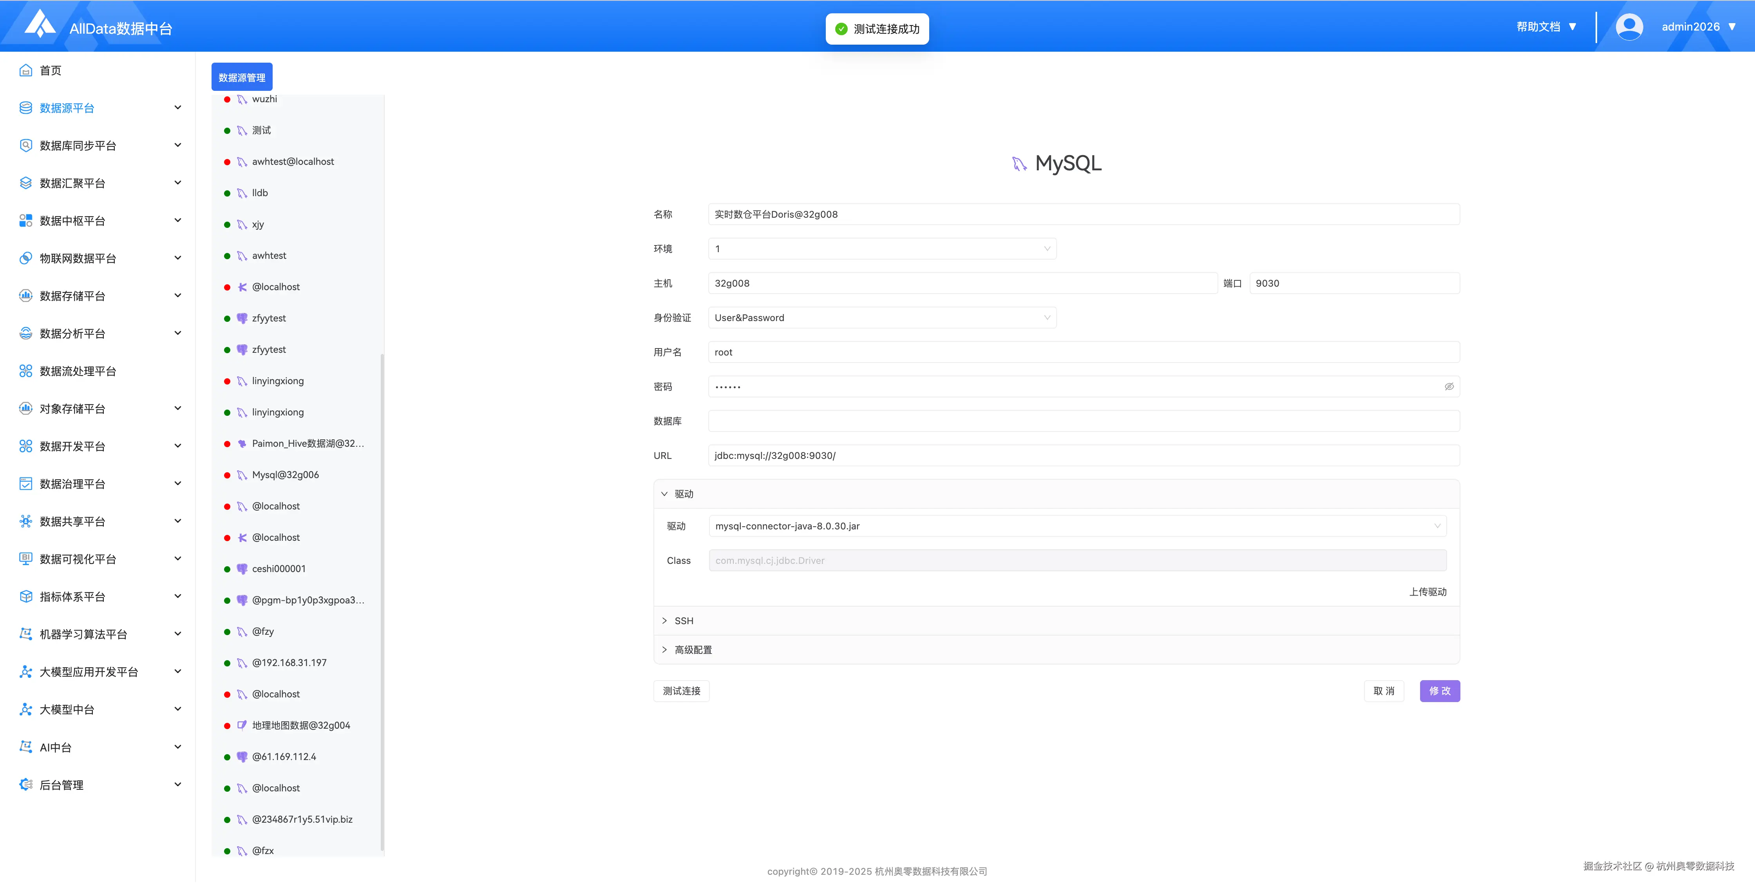Expand the SSH section
Image resolution: width=1755 pixels, height=892 pixels.
point(684,620)
